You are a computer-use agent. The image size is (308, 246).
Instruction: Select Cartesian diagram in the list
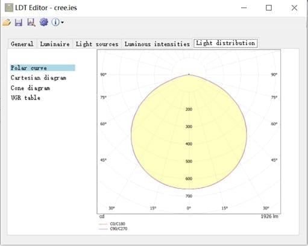(x=39, y=78)
